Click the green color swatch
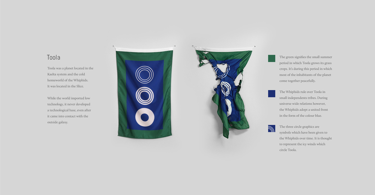The width and height of the screenshot is (375, 195). (x=271, y=58)
